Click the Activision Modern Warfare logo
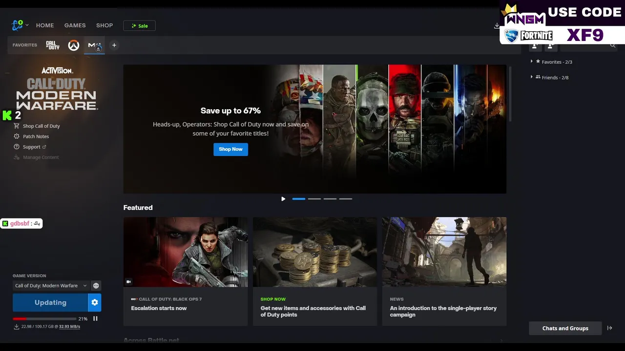 point(57,88)
